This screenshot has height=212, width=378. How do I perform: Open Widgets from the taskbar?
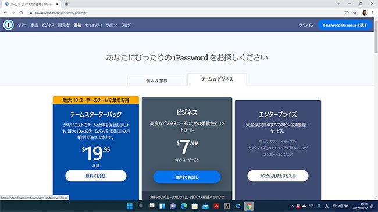point(162,206)
